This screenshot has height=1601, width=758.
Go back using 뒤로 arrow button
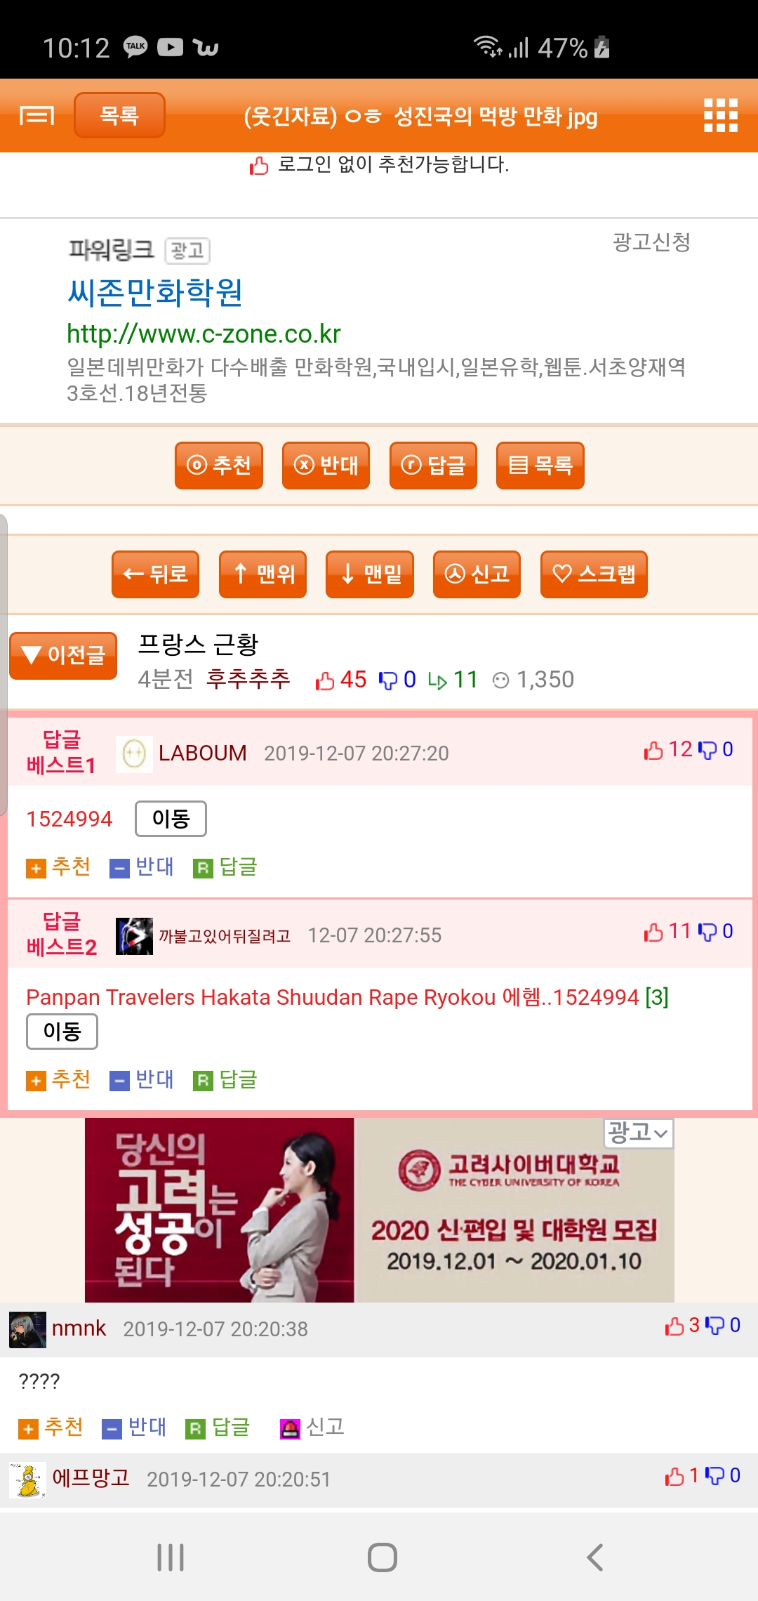tap(155, 574)
